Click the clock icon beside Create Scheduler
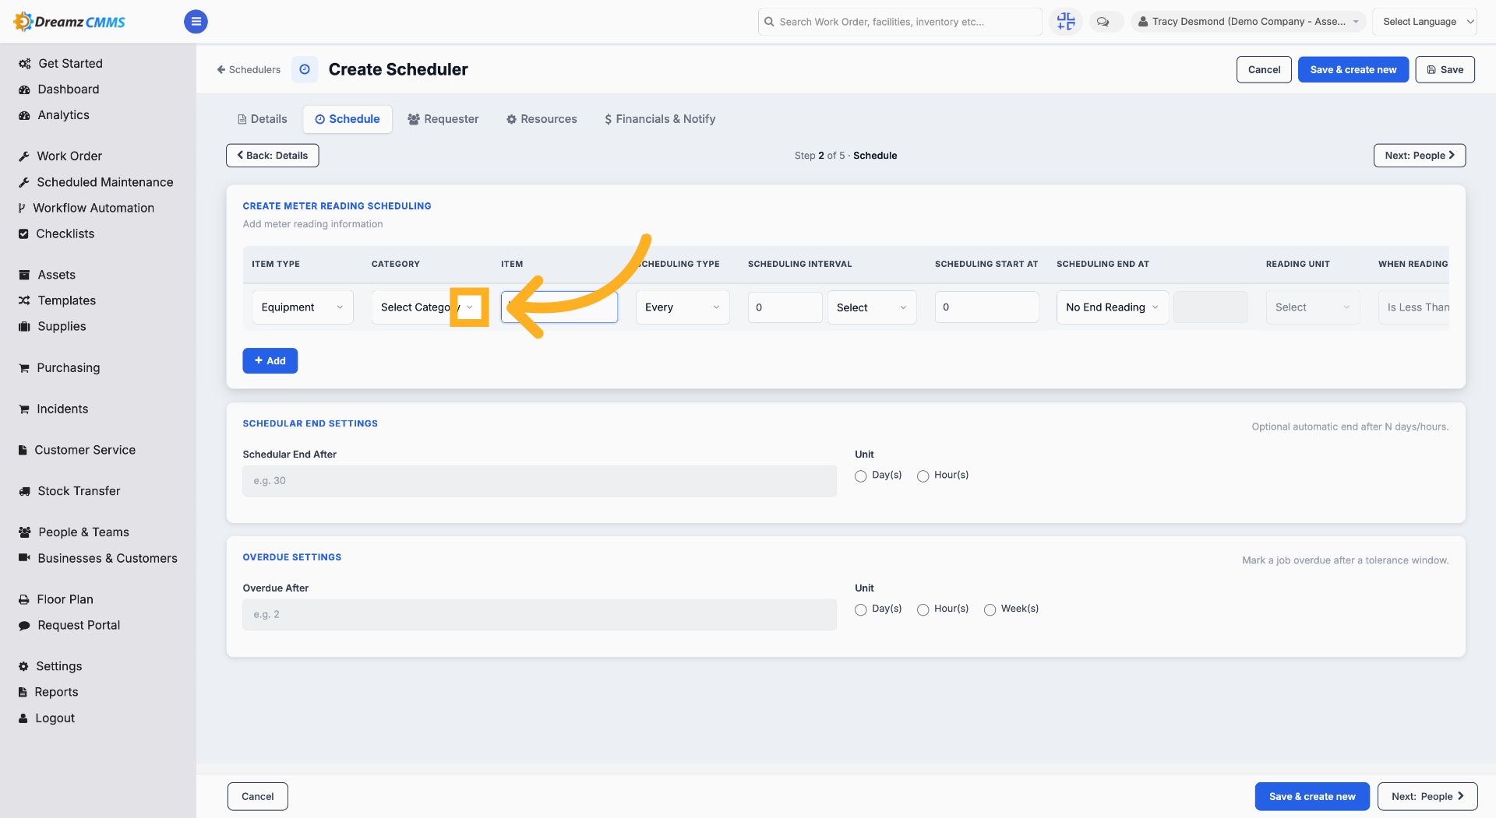This screenshot has height=818, width=1496. (305, 69)
